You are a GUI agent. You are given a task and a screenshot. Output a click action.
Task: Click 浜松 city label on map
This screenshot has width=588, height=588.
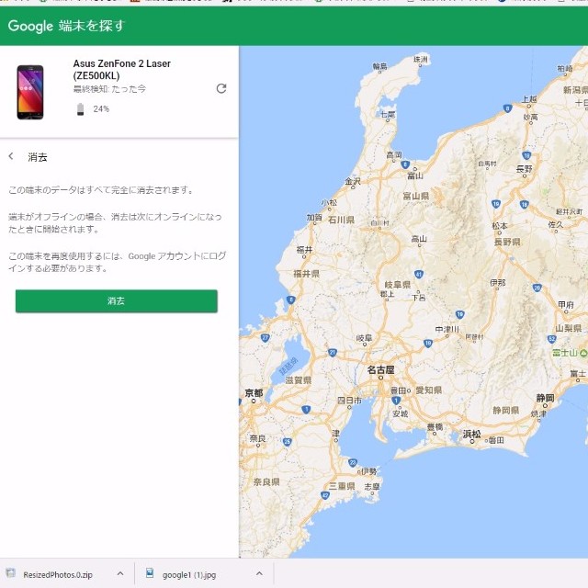coord(471,434)
